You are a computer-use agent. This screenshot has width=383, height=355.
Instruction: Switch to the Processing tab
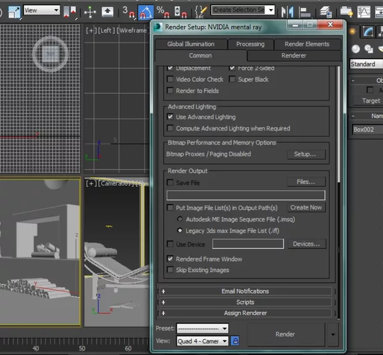[x=250, y=44]
